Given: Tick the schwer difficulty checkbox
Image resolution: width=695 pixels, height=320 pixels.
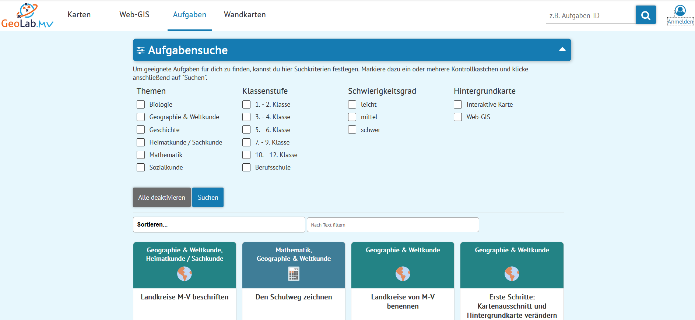Looking at the screenshot, I should tap(352, 130).
